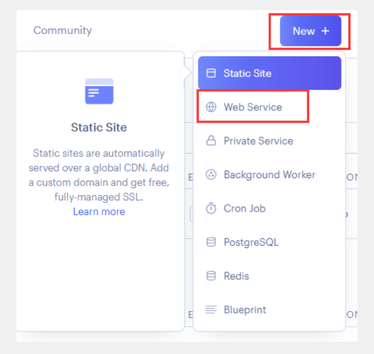This screenshot has width=374, height=354.
Task: Click the lock icon for Private Service
Action: [212, 141]
